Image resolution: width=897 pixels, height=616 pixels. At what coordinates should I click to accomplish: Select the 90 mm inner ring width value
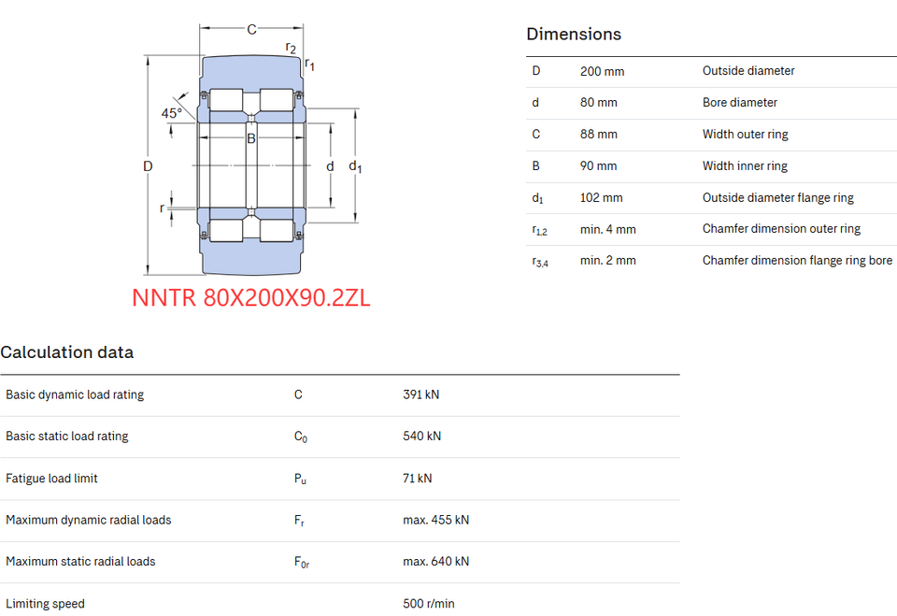[598, 166]
